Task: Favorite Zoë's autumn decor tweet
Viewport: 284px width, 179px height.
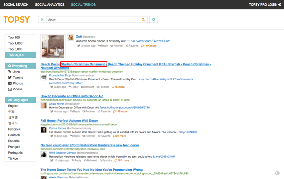Action: coord(132,46)
